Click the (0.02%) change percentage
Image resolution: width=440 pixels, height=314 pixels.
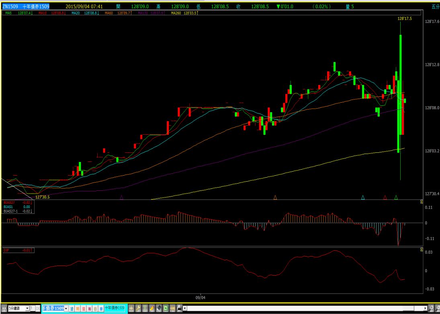tap(321, 6)
